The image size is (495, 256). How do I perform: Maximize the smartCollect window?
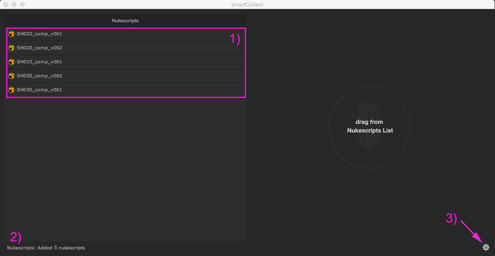[22, 5]
